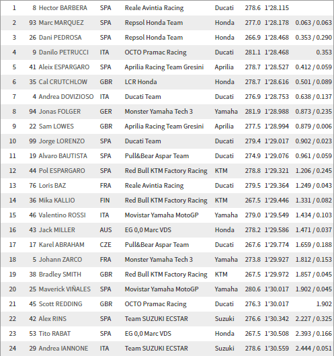Screen dimensions: 334x356
Task: Click Alvaro BAUTISTA's gap 0.961 / 0.059
Action: tap(313, 156)
